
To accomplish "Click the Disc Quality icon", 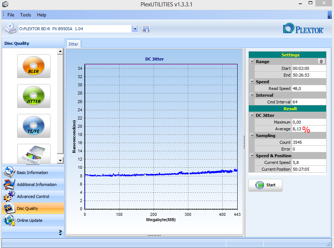I will 9,208.
